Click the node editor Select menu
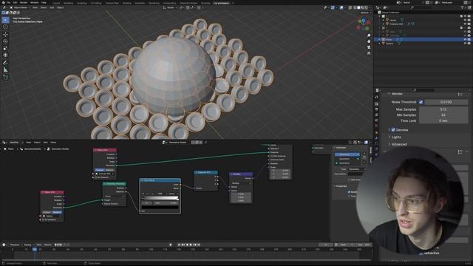This screenshot has height=266, width=473. click(37, 143)
